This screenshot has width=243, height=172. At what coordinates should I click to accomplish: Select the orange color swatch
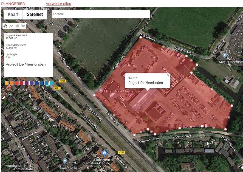tap(12, 83)
